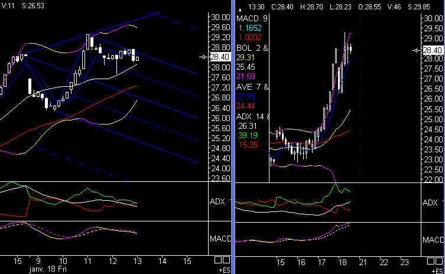Click 25.50 on the right price axis
445x274 pixels.
coord(433,109)
